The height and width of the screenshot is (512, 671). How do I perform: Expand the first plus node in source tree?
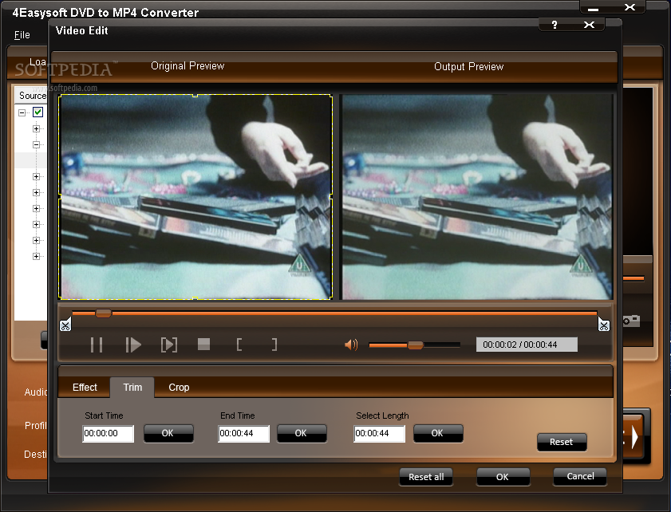click(x=37, y=128)
